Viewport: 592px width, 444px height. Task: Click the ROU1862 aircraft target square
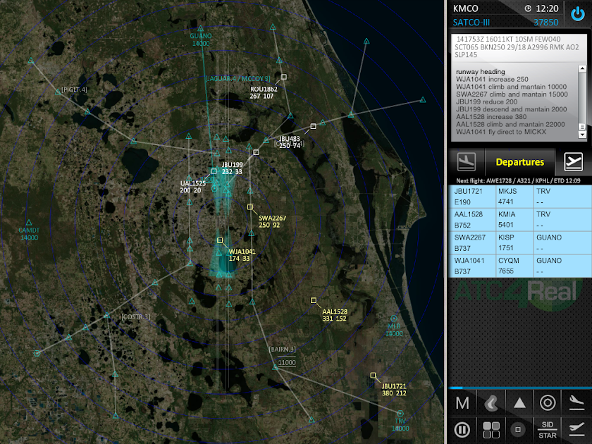tap(283, 77)
